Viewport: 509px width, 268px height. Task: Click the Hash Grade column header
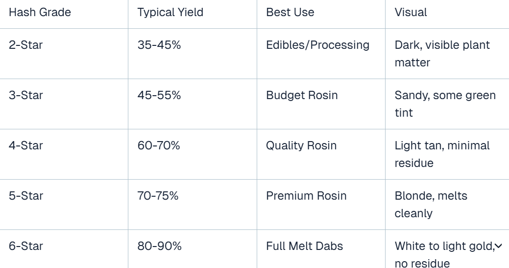[x=40, y=12]
